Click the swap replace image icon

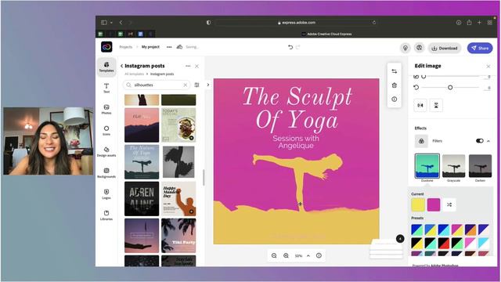tap(395, 71)
